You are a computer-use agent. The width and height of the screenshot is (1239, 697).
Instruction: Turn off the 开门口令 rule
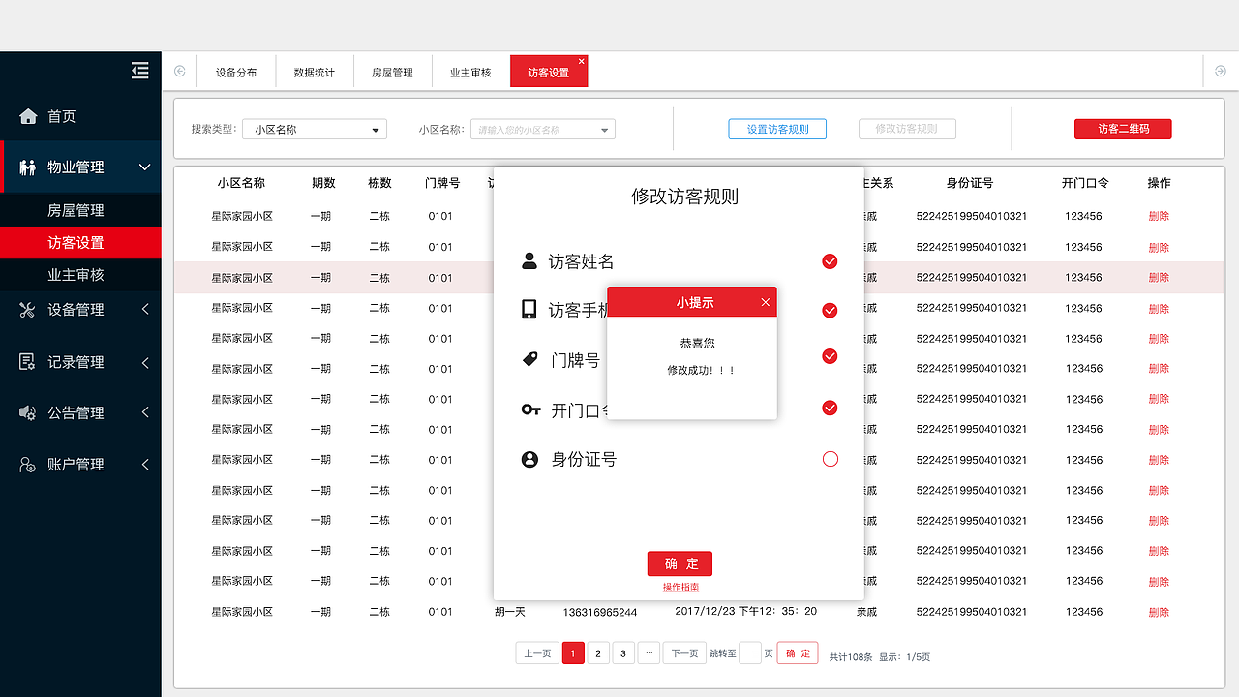point(830,408)
